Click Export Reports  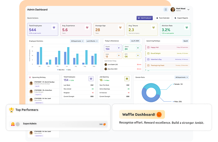point(181,18)
